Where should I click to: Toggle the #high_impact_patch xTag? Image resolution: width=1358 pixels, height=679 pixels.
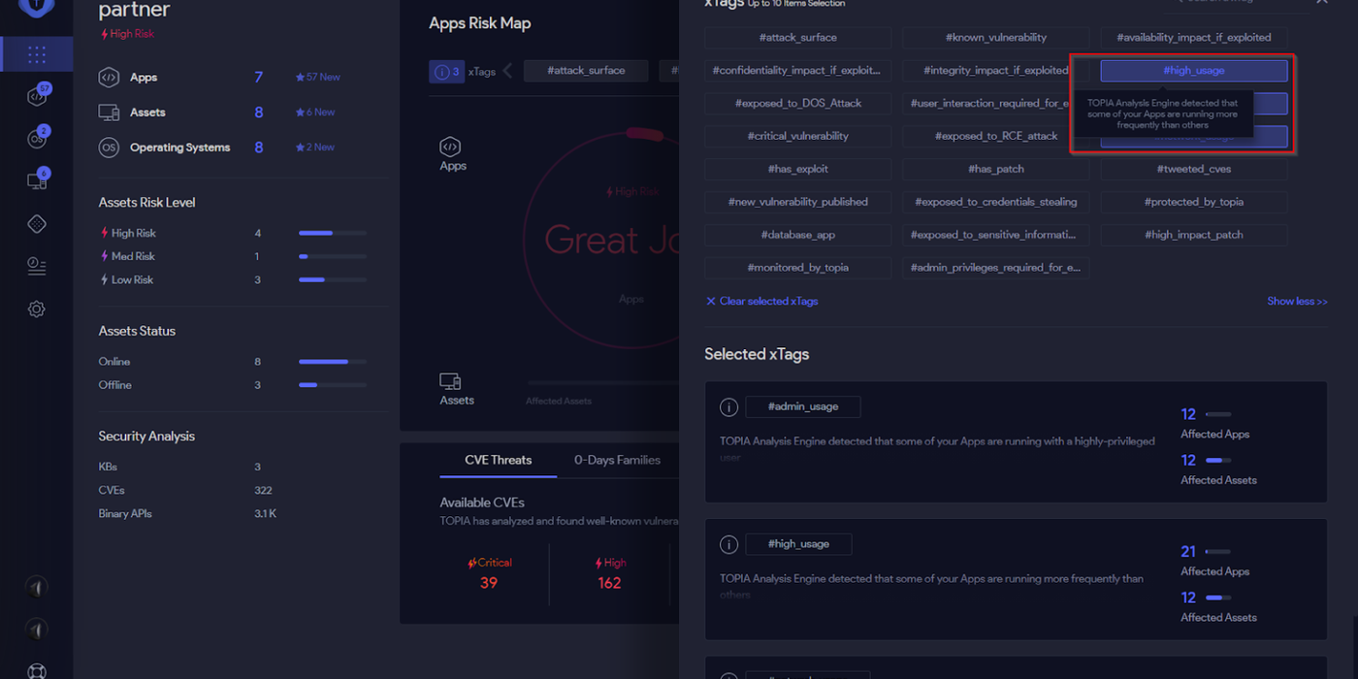(x=1194, y=236)
